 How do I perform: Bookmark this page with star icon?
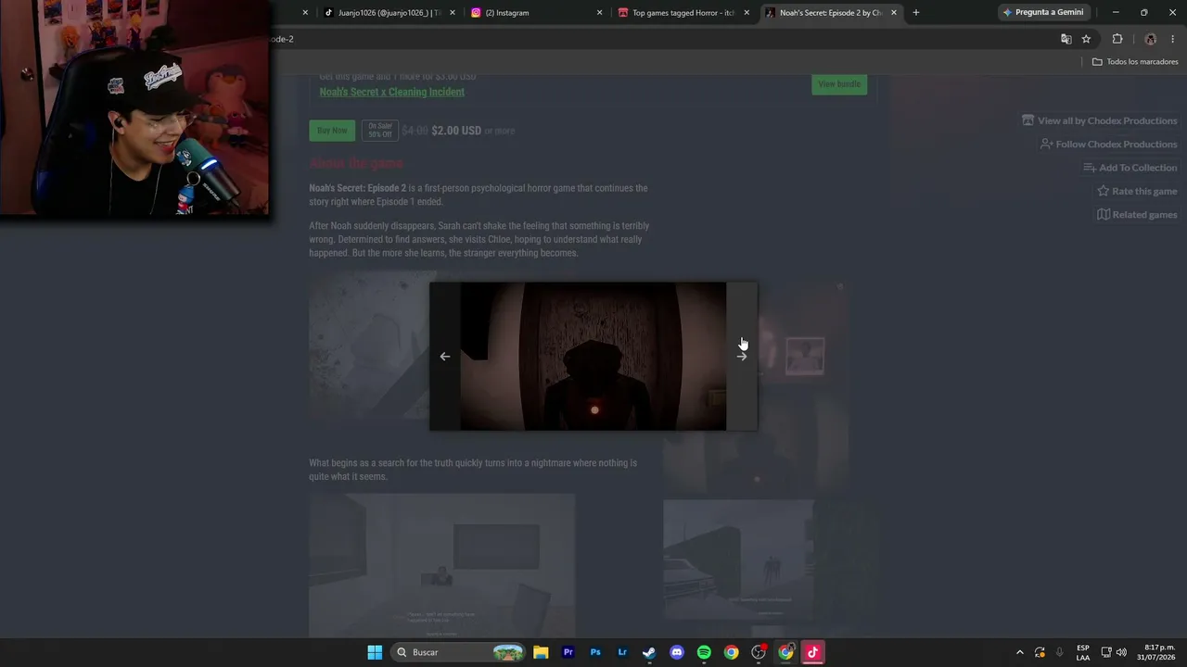coord(1086,39)
